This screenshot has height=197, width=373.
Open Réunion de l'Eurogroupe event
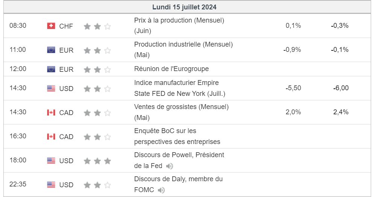(171, 69)
